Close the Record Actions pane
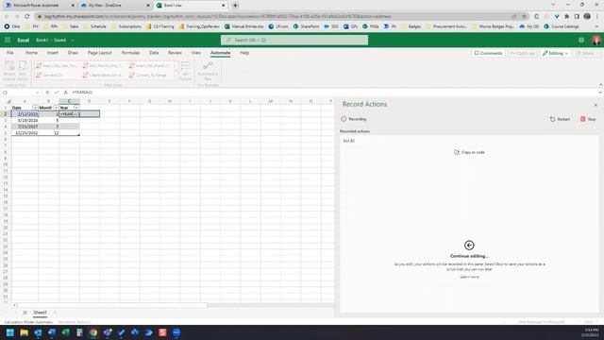The width and height of the screenshot is (604, 340). (596, 105)
